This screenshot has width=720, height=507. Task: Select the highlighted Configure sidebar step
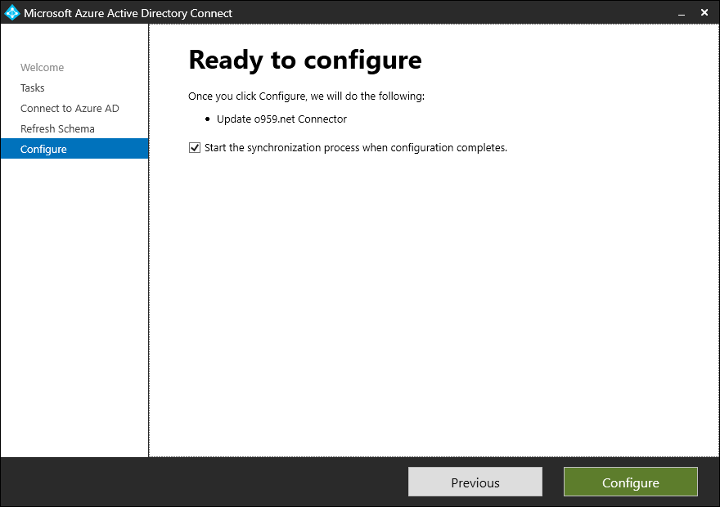(74, 149)
